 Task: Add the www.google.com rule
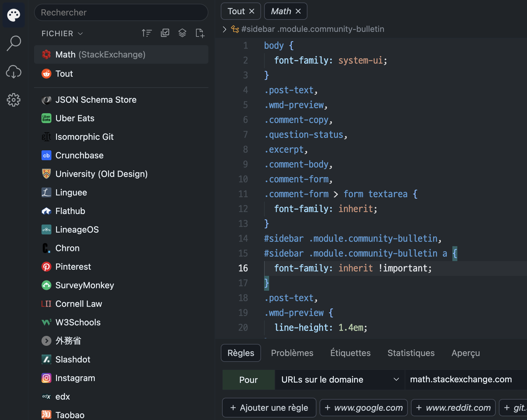tap(364, 408)
